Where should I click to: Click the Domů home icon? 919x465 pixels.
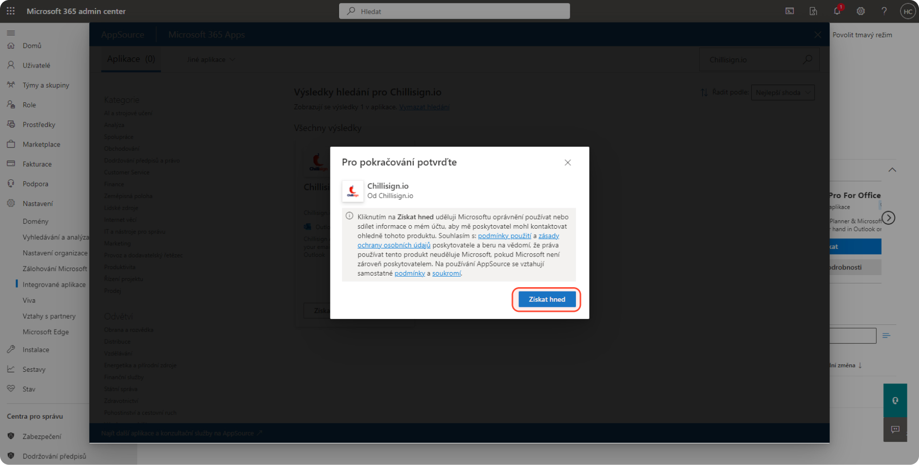[11, 45]
